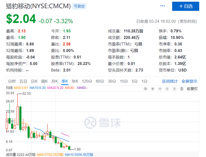Click the 最高 value 2.13
206x157 pixels.
(x=22, y=31)
